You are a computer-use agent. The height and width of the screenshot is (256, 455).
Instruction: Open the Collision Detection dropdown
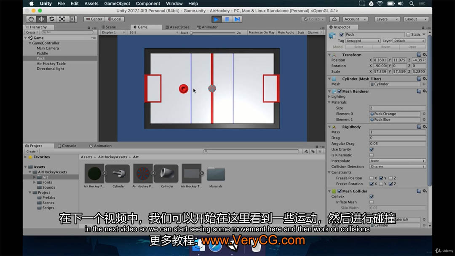click(x=397, y=167)
